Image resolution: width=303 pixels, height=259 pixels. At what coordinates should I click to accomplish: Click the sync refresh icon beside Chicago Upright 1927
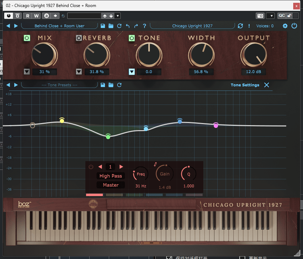pyautogui.click(x=240, y=26)
